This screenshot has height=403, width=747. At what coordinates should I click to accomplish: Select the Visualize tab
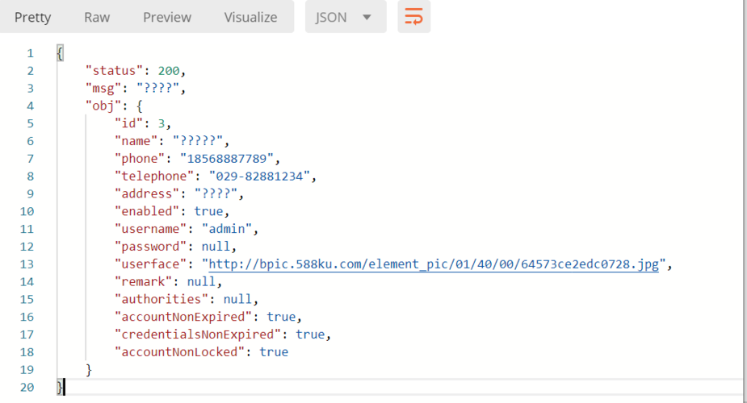coord(250,17)
